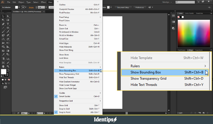Click the Preferences button

[139, 7]
